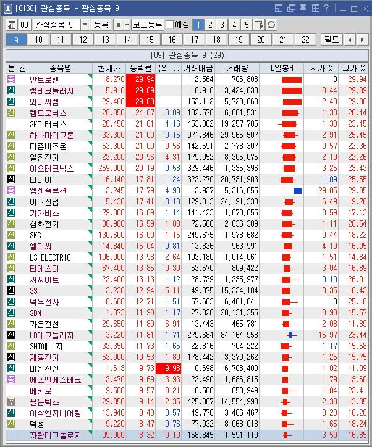Viewport: 372px width, 447px height.
Task: Click the 신 badge in the 제룡전기 row
Action: [x=11, y=357]
